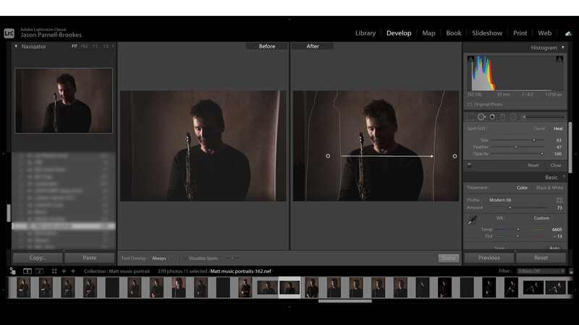Switch to Map module
Screen dimensions: 579x325
coord(428,33)
